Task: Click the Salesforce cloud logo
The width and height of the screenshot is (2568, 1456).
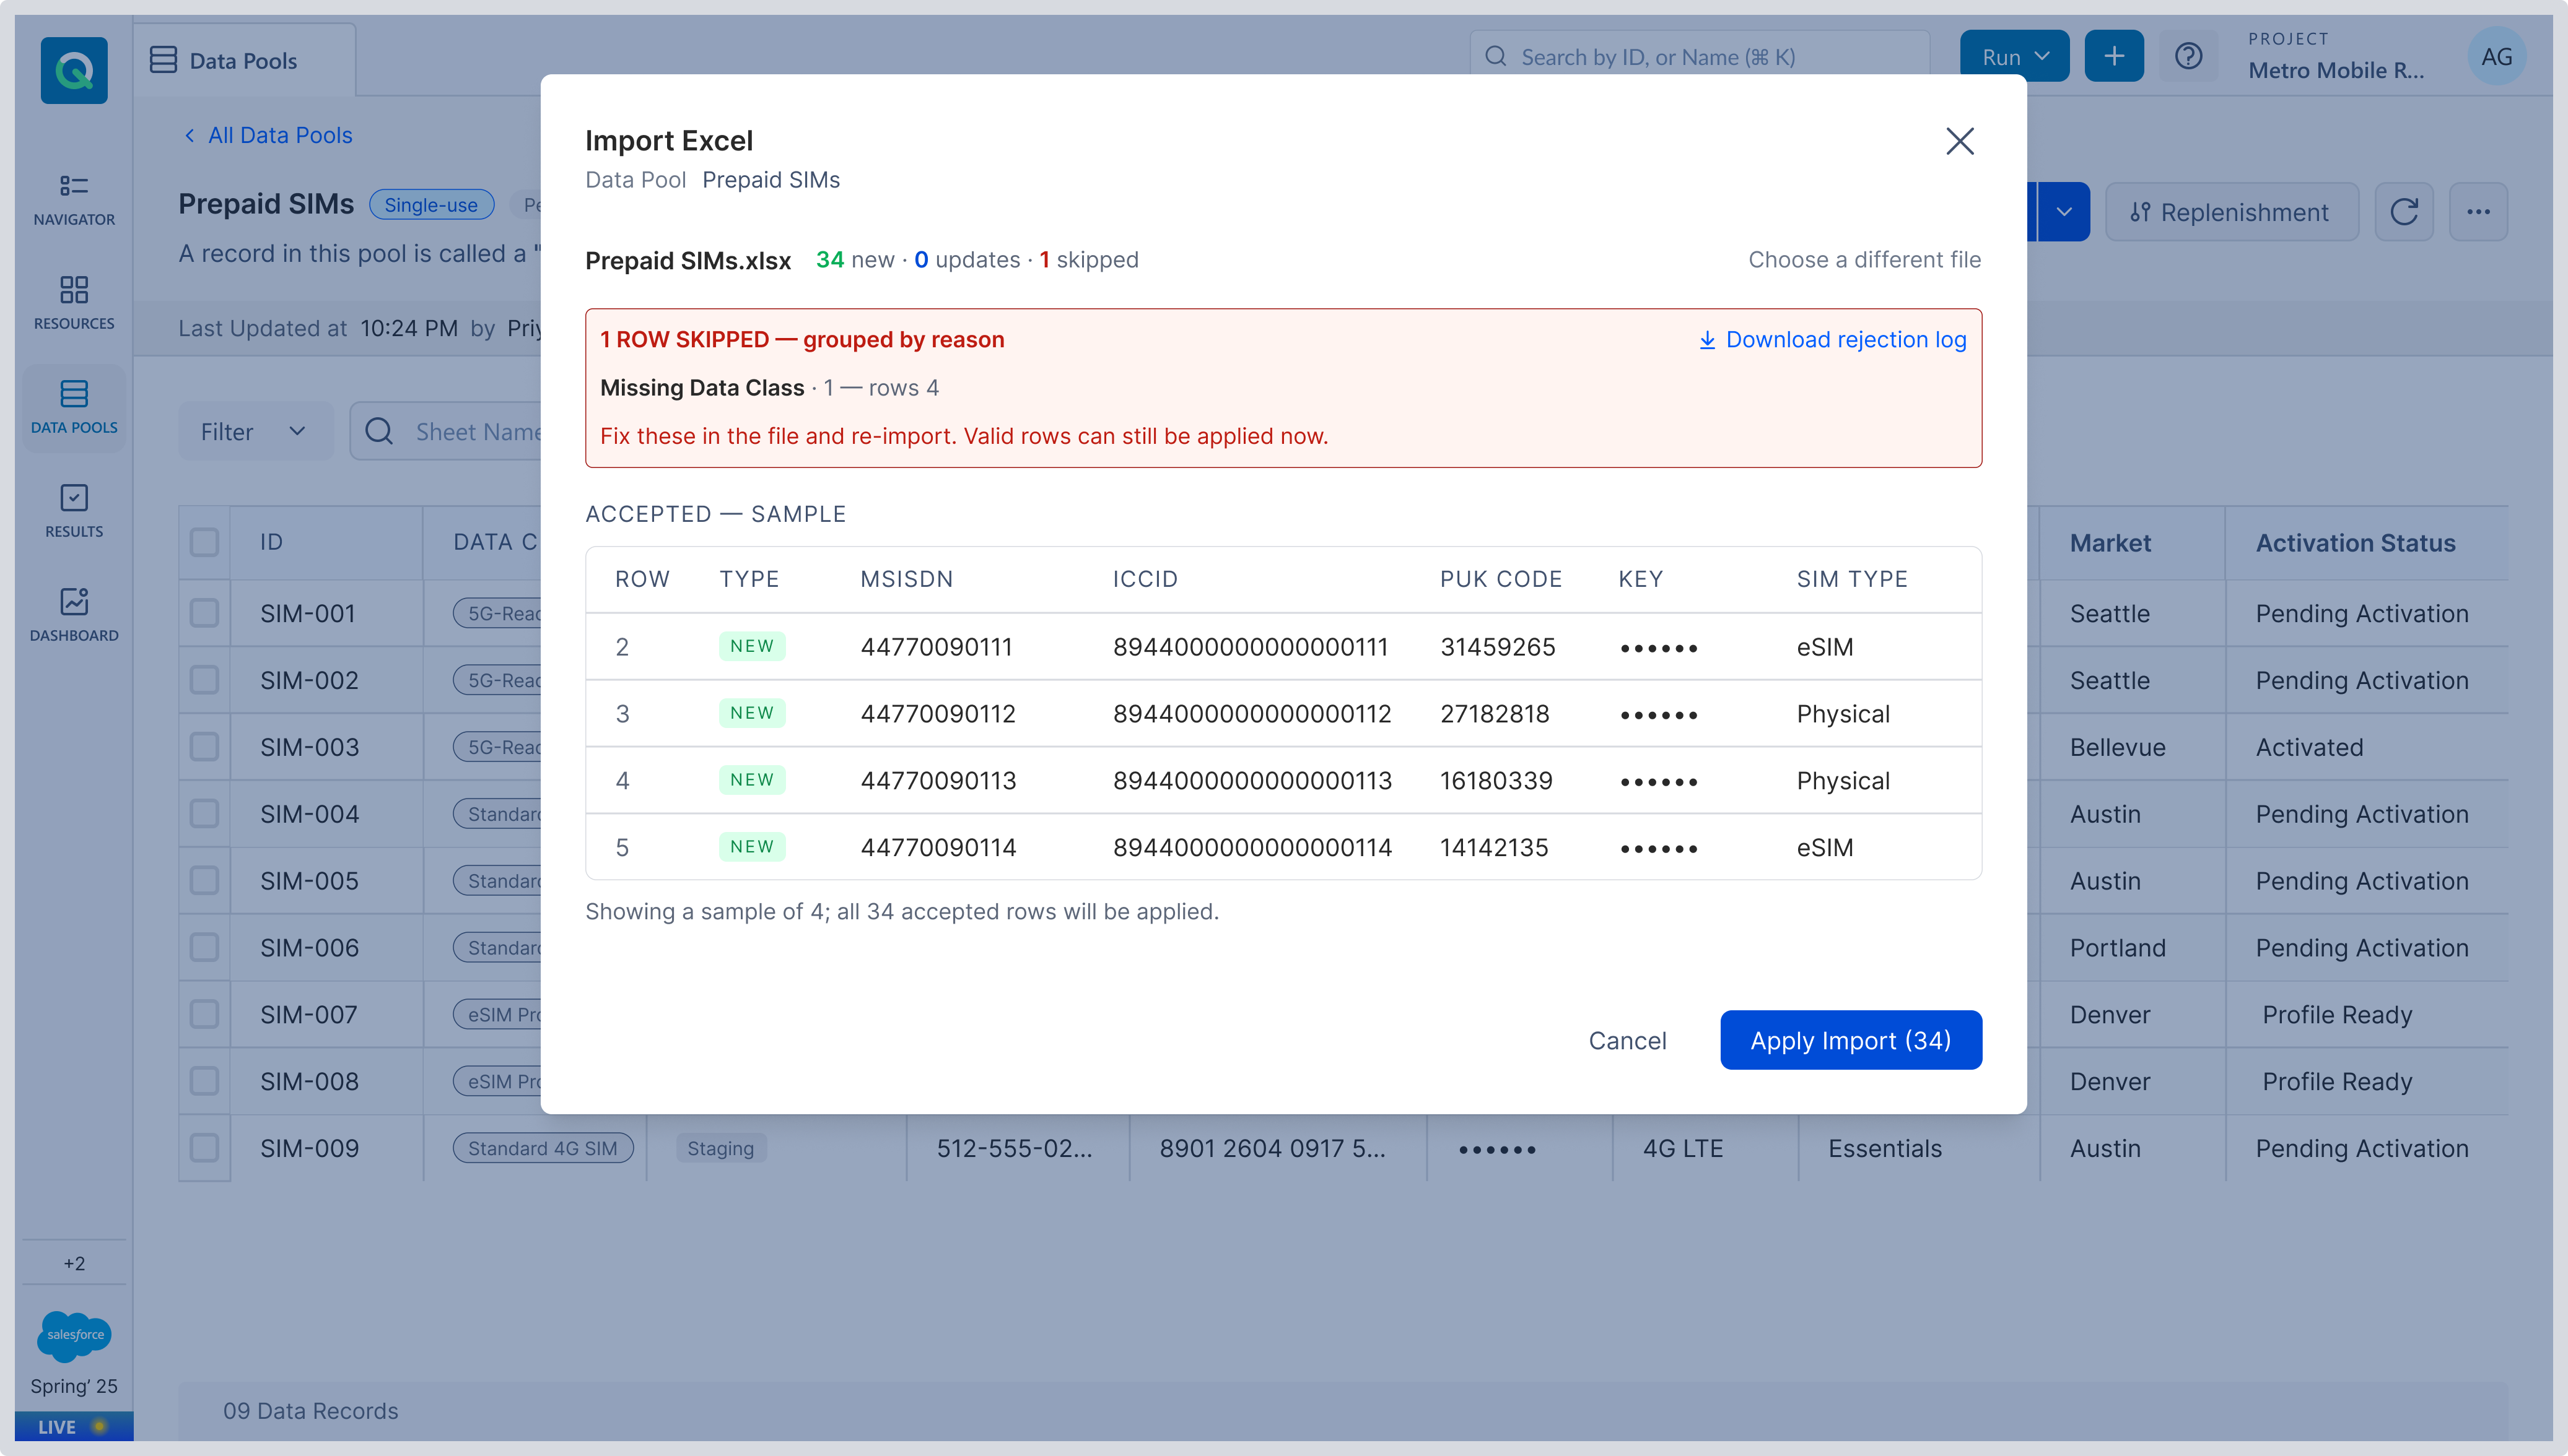Action: tap(74, 1335)
